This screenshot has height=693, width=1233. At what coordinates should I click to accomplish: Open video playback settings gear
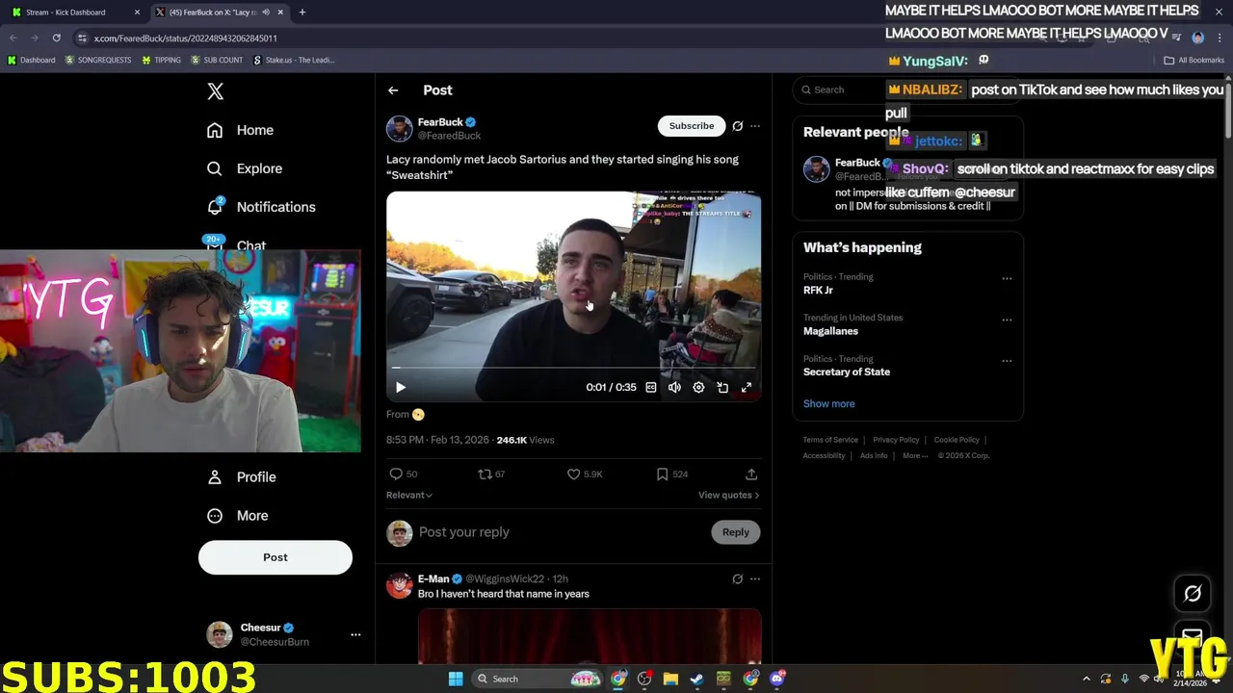click(698, 387)
